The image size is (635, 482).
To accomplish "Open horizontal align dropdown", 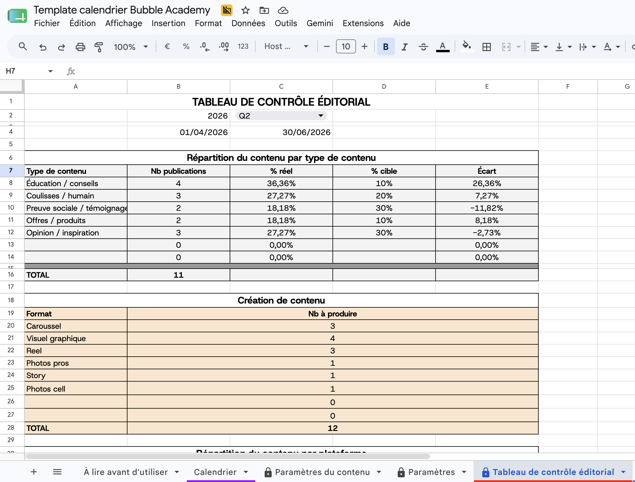I will click(539, 47).
